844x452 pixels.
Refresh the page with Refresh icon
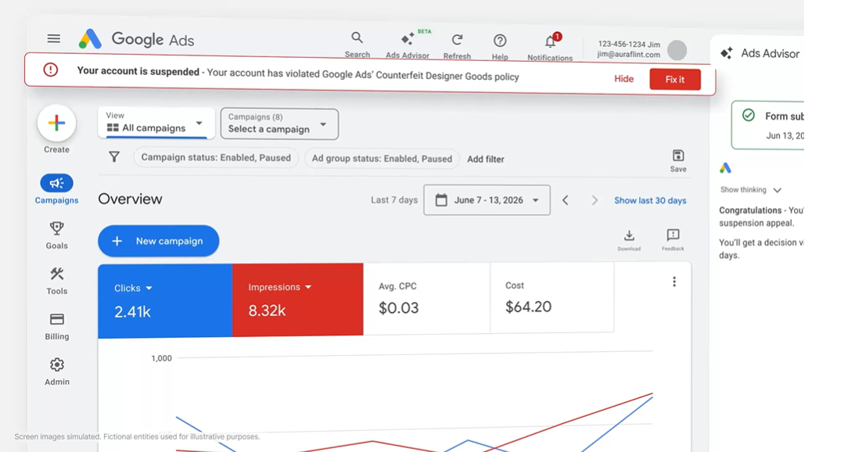click(x=457, y=40)
